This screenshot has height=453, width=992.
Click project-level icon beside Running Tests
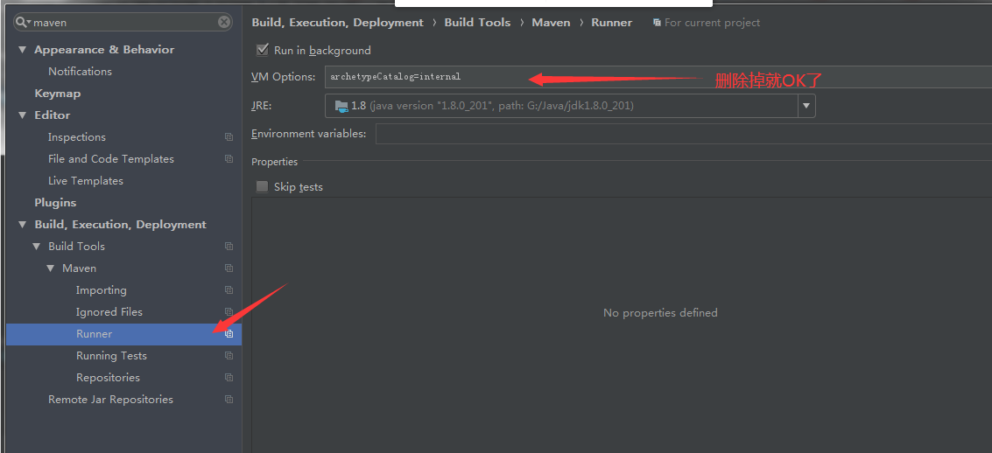click(x=229, y=356)
